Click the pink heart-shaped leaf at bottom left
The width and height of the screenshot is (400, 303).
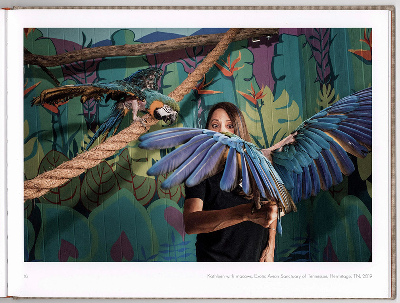point(122,249)
